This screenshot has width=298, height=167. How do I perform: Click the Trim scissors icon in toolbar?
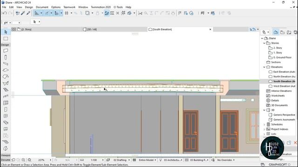[140, 13]
